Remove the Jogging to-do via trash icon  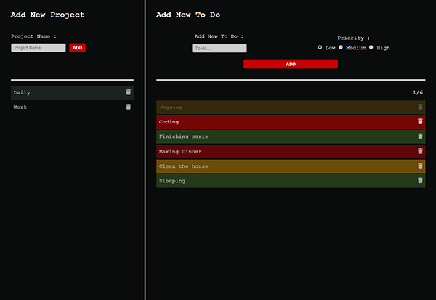[x=420, y=107]
